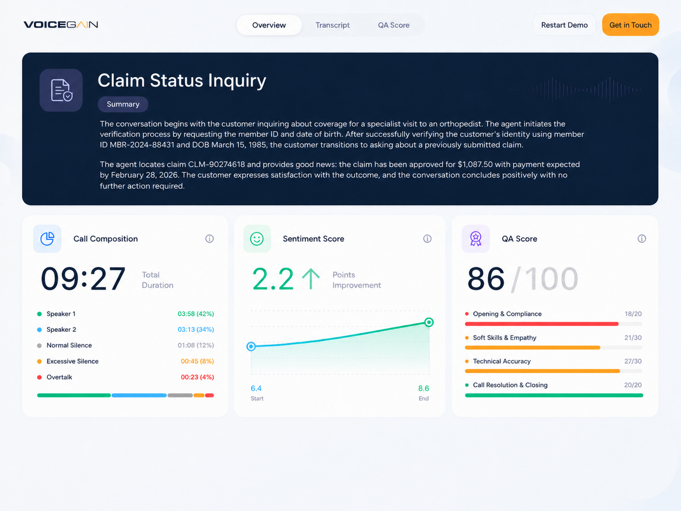Click the Call Composition card title
This screenshot has height=511, width=681.
[106, 239]
